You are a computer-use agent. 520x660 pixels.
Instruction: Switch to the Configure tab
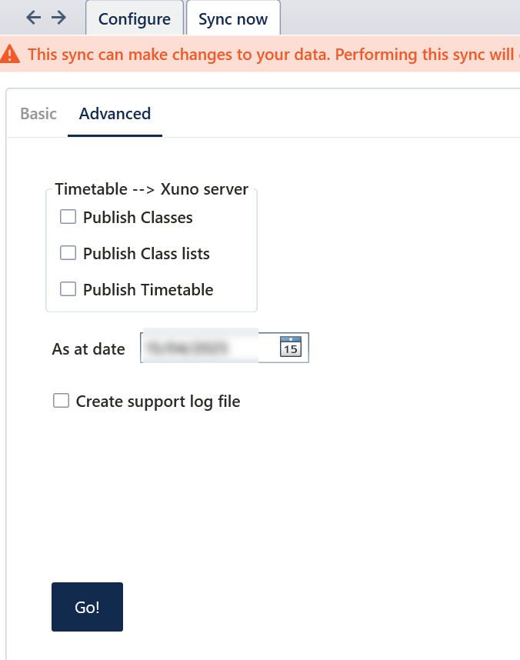pos(135,18)
